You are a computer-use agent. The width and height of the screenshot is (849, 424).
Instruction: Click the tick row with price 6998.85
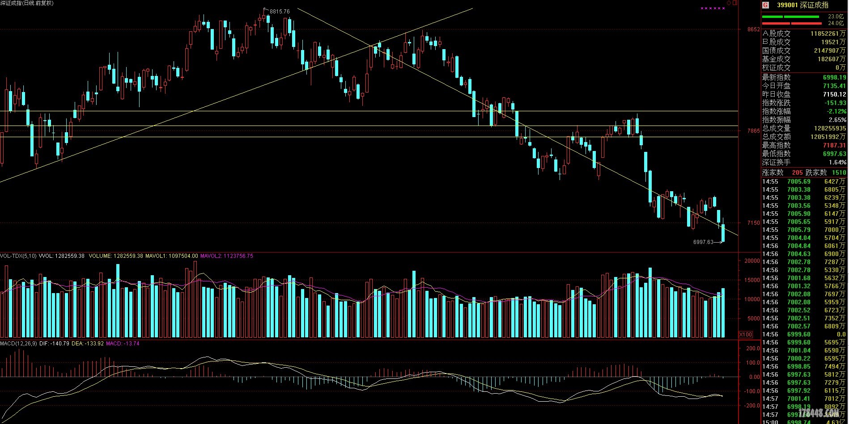804,366
